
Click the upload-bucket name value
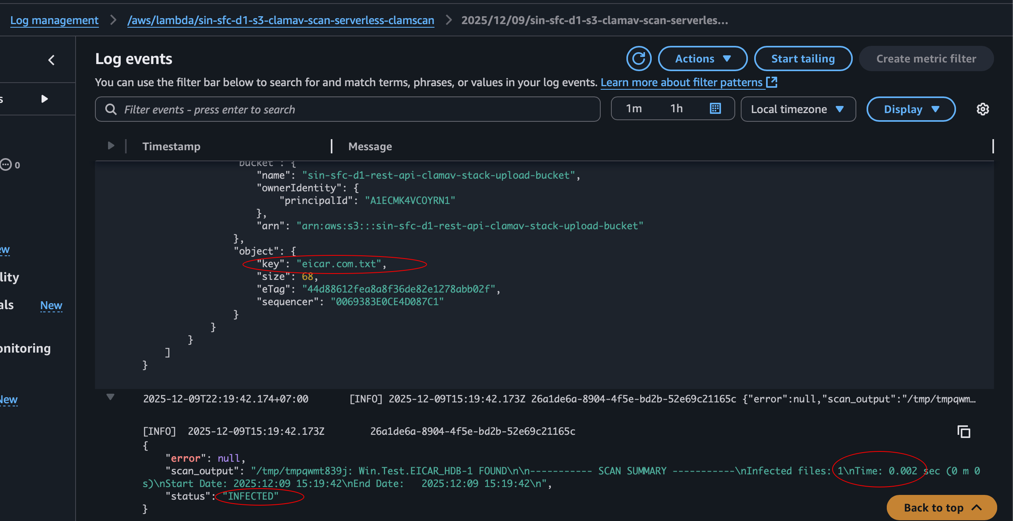(x=438, y=175)
